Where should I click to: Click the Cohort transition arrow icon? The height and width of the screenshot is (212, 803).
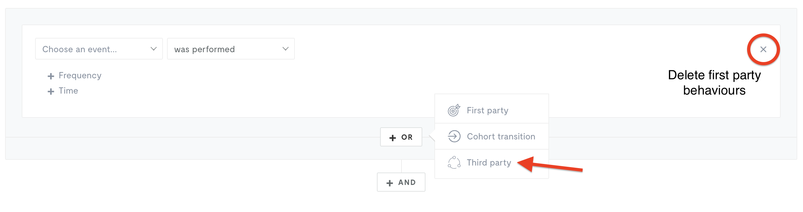(x=454, y=136)
